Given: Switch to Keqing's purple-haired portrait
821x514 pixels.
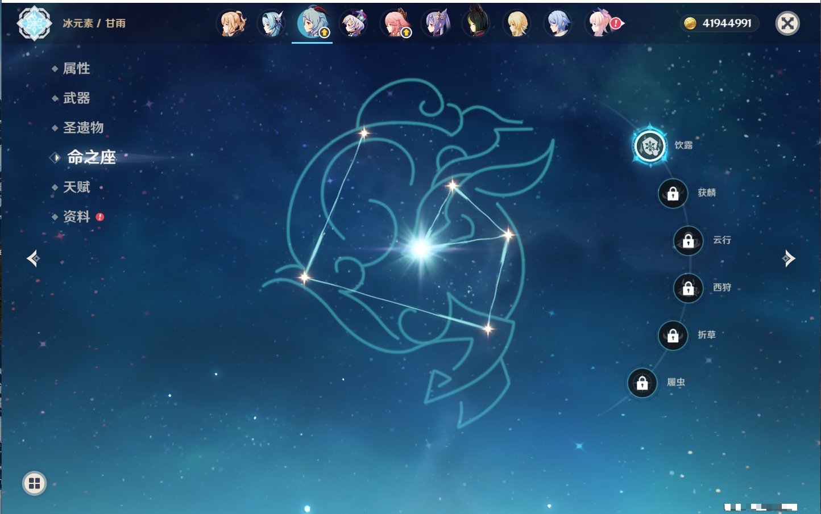Looking at the screenshot, I should click(x=436, y=24).
